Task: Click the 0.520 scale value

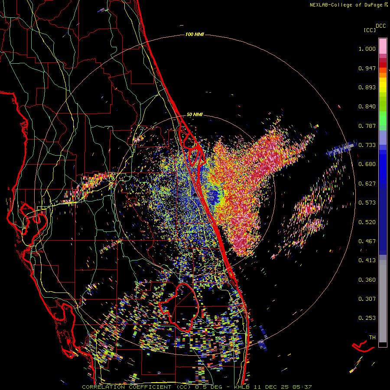Action: (367, 222)
